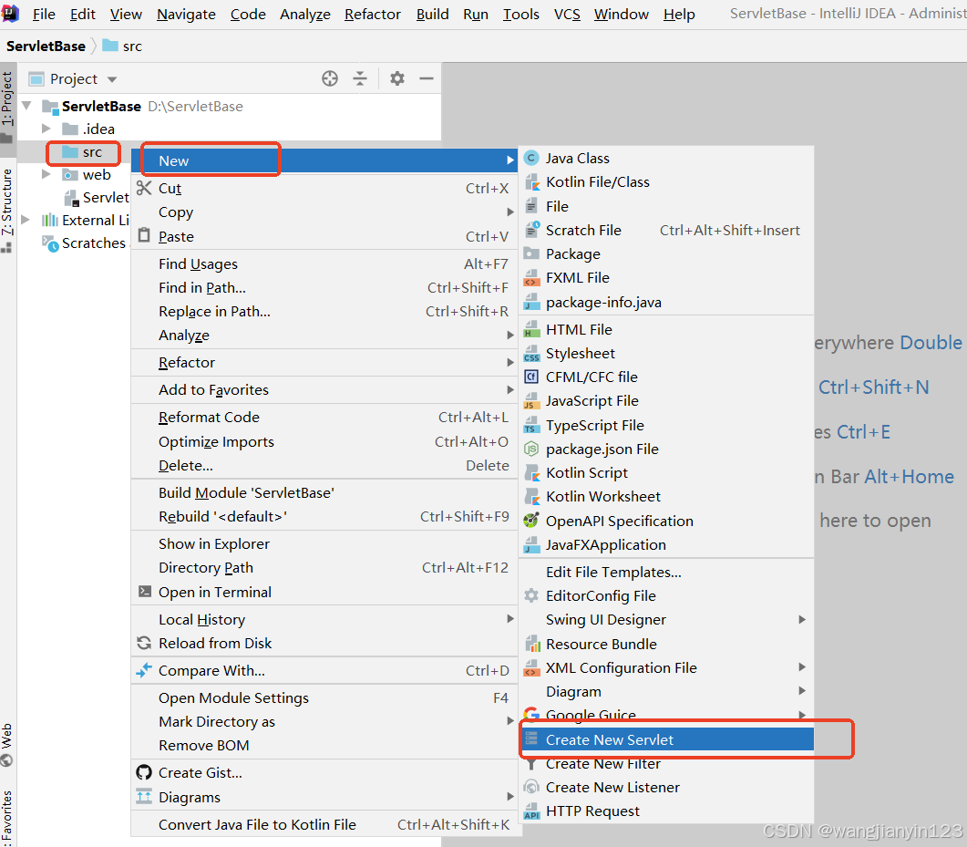Click the Kotlin File/Class icon

click(531, 182)
